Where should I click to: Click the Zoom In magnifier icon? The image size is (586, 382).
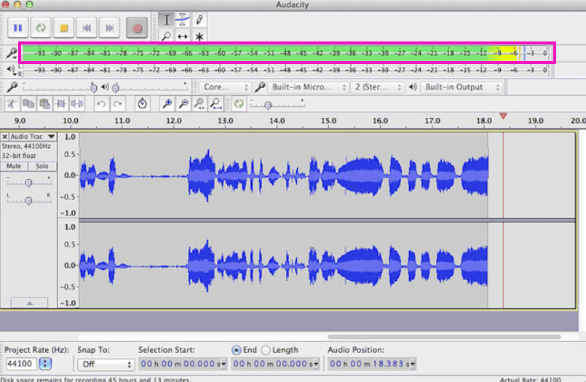click(x=167, y=104)
